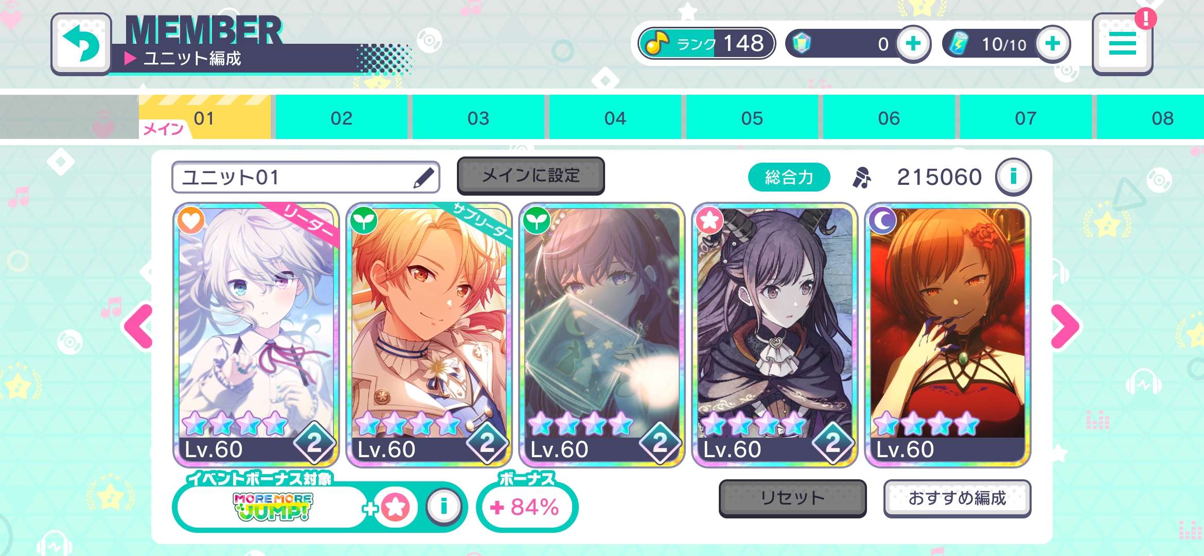Click the メインに設定 button
The width and height of the screenshot is (1204, 556).
pyautogui.click(x=530, y=176)
